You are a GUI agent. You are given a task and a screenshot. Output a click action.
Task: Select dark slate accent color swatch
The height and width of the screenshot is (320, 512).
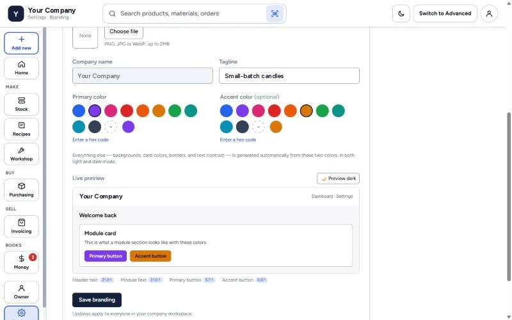(243, 127)
